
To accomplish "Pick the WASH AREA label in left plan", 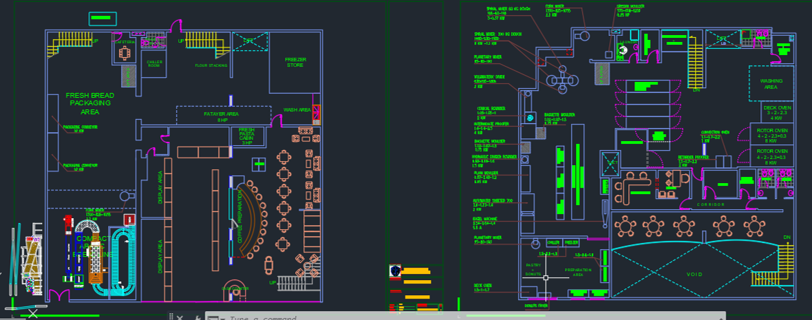I will (297, 110).
